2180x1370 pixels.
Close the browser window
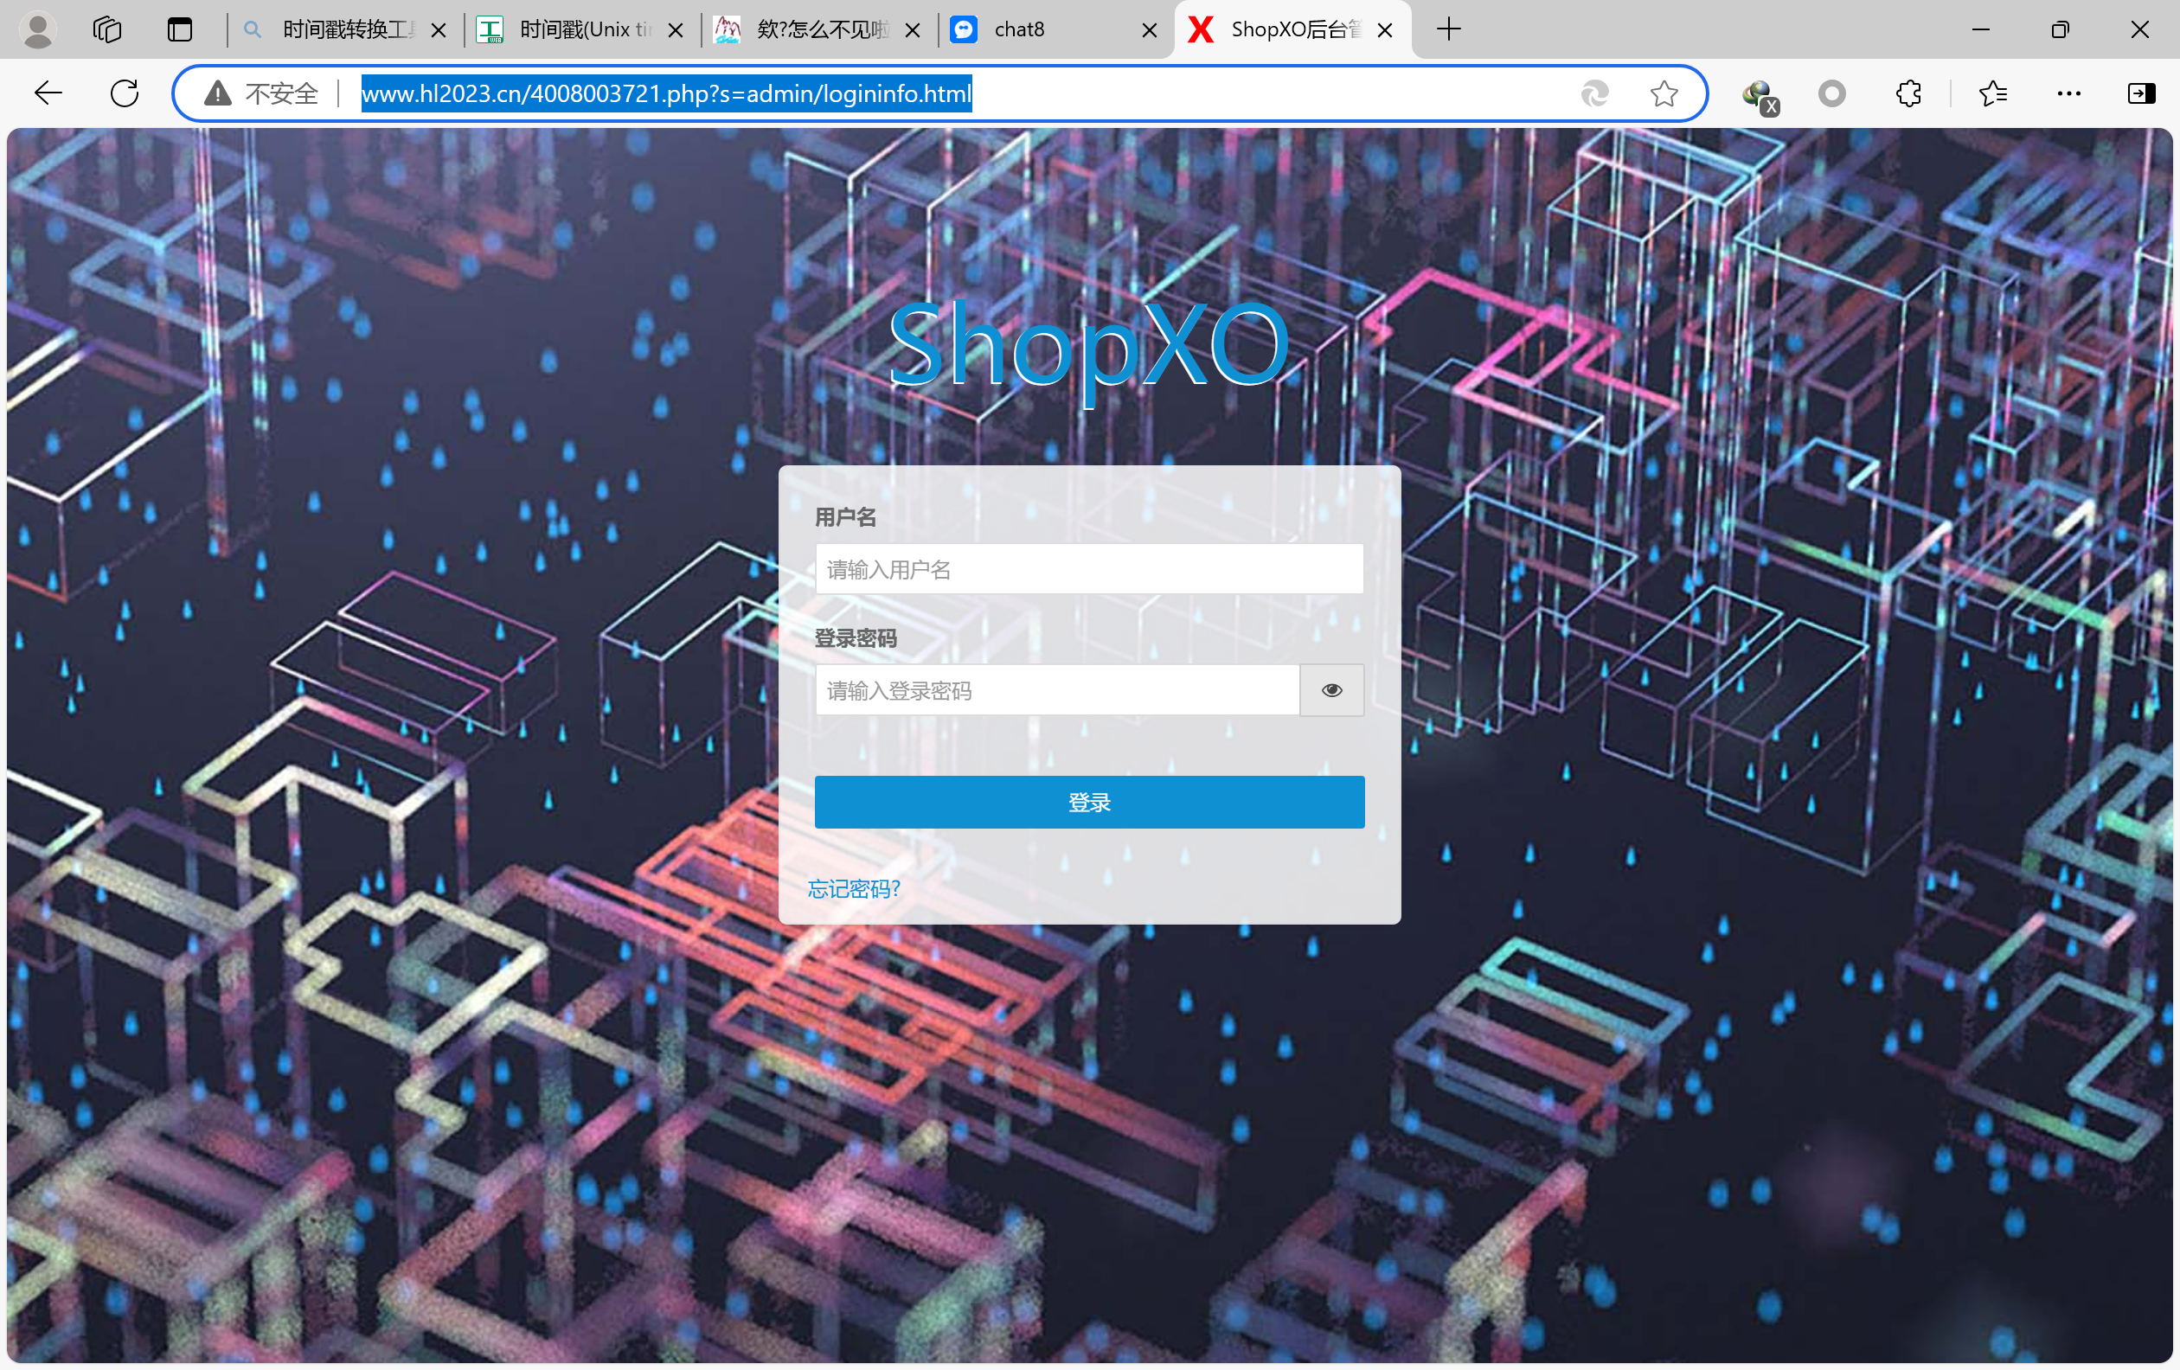[x=2139, y=30]
